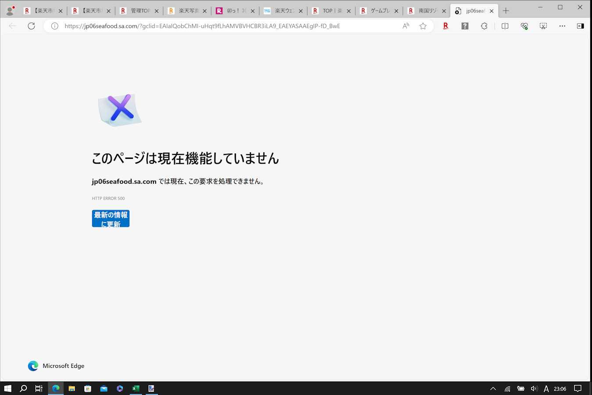Open a new tab with plus button
This screenshot has width=592, height=395.
point(506,11)
